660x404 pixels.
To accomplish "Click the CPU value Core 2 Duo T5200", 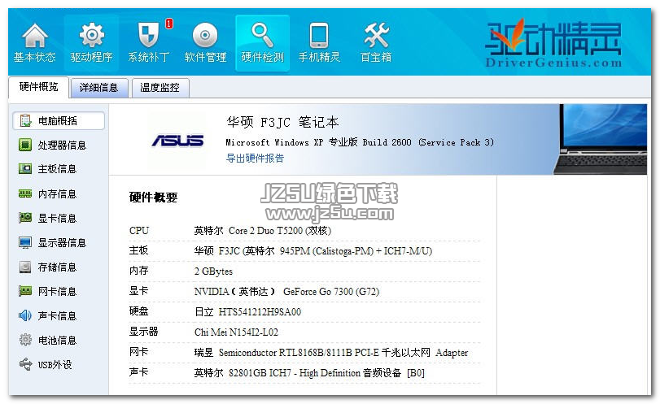I will [x=263, y=231].
